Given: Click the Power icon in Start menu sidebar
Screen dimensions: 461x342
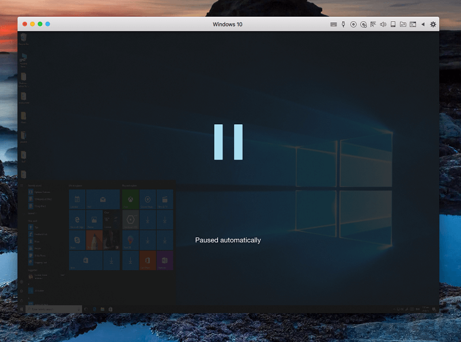Looking at the screenshot, I should tap(21, 301).
